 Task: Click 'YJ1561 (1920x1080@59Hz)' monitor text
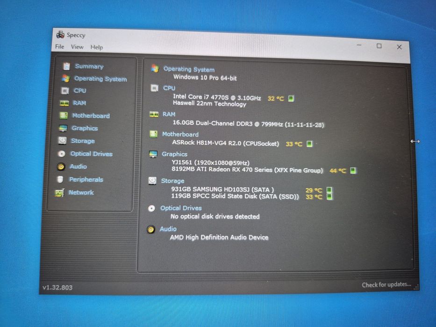tap(210, 163)
